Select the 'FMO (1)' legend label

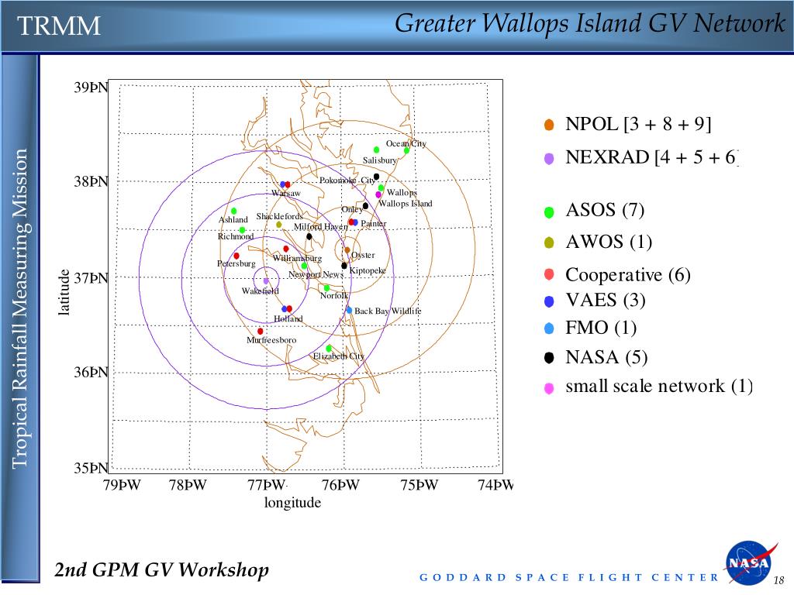[601, 328]
